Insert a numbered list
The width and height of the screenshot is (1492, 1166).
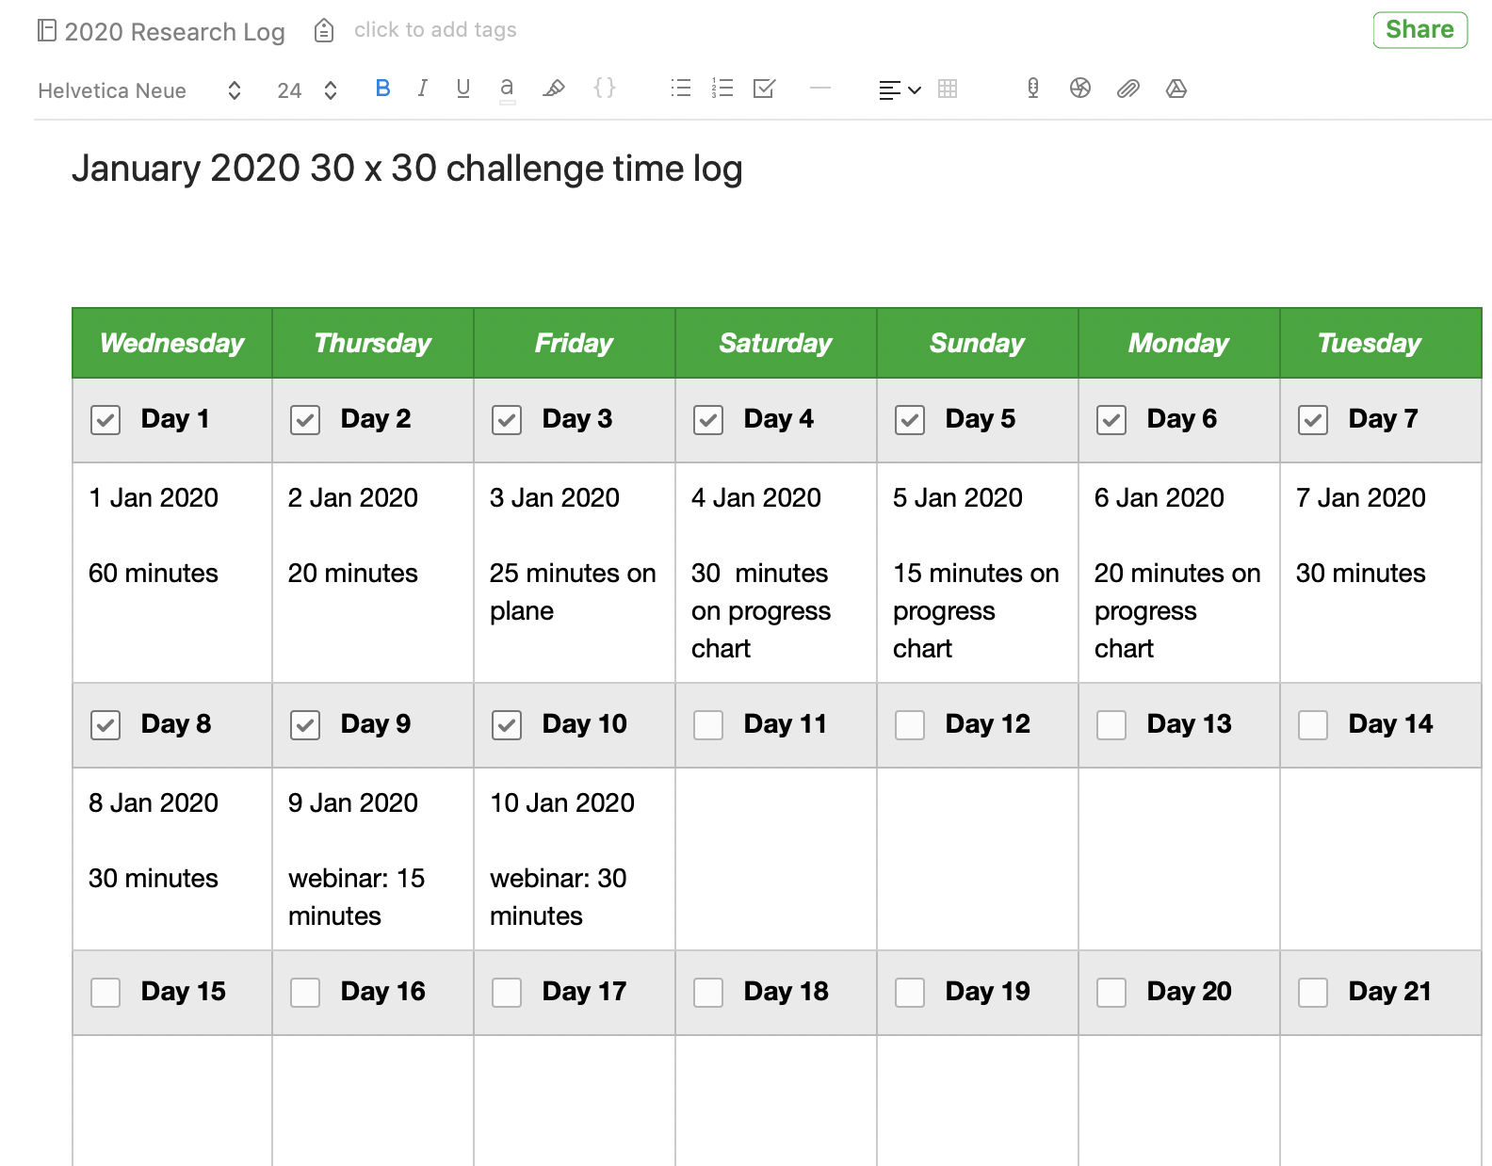coord(722,89)
